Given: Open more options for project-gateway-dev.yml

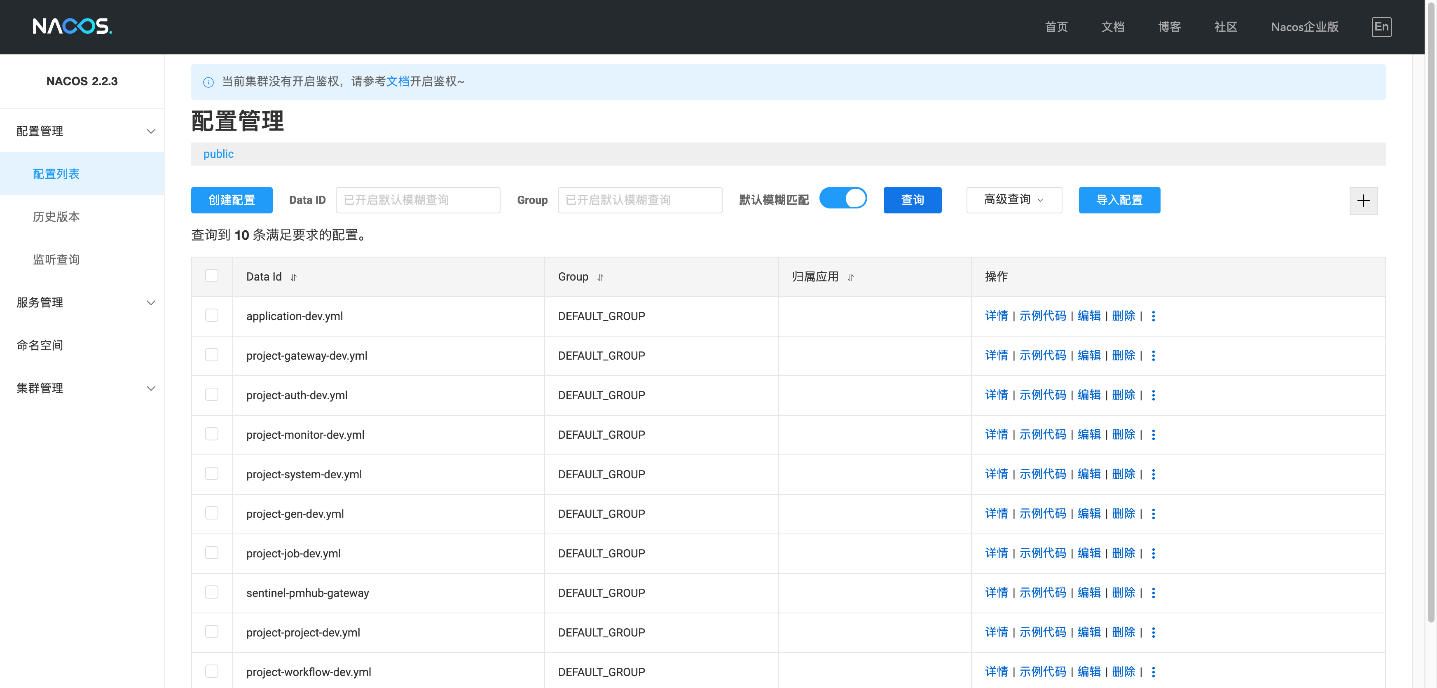Looking at the screenshot, I should (x=1153, y=356).
